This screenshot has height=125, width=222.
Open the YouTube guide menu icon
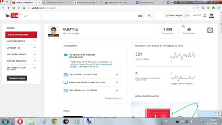click(26, 16)
